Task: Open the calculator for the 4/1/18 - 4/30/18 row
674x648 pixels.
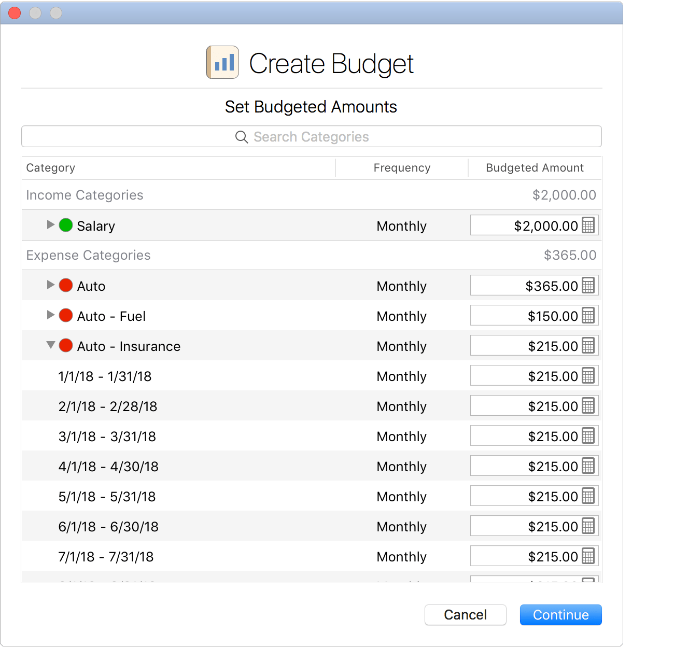Action: click(x=589, y=466)
